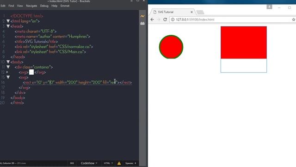Click the Spaces: 4 indentation setting

(x=130, y=163)
